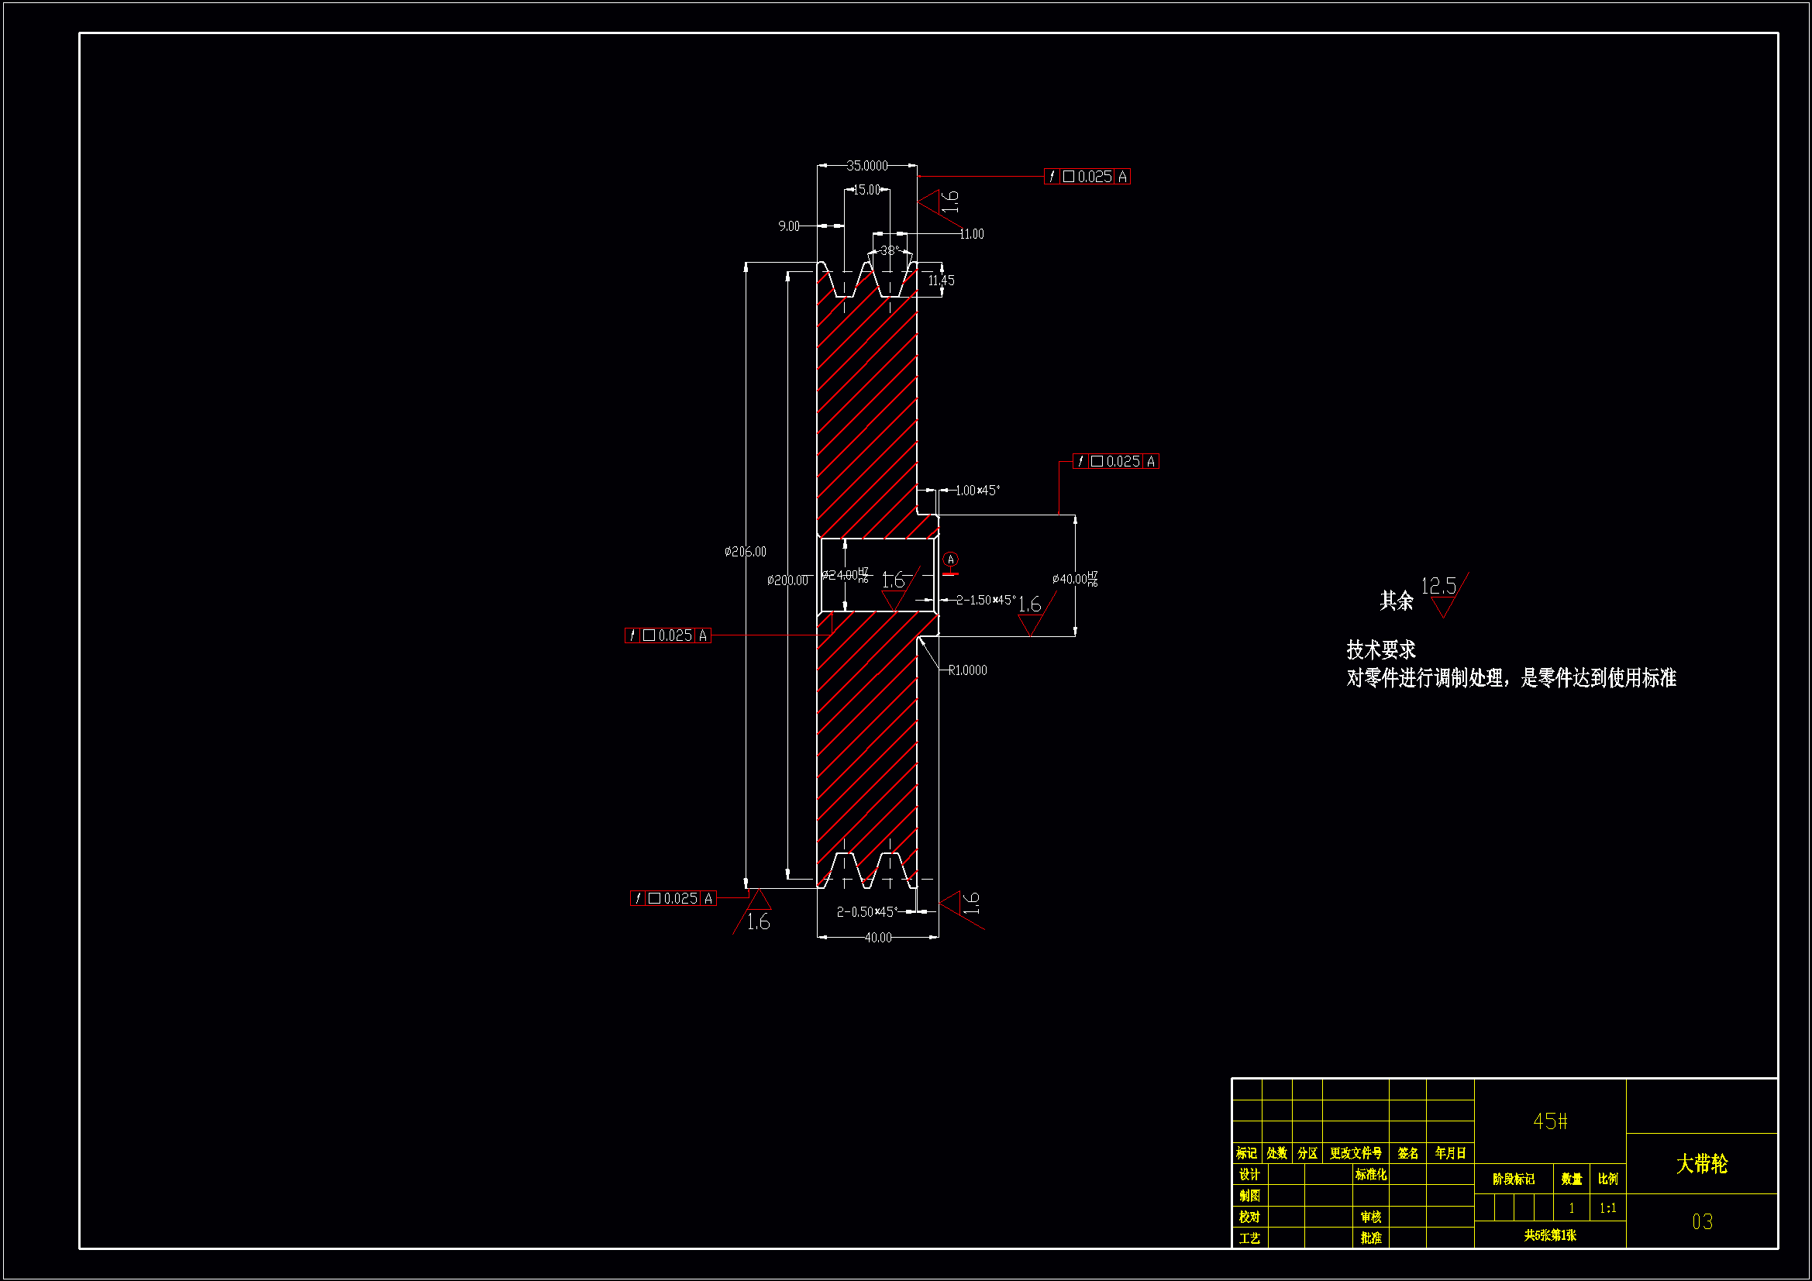Viewport: 1812px width, 1281px height.
Task: Click the ø206.00 outer diameter dimension
Action: click(x=745, y=552)
